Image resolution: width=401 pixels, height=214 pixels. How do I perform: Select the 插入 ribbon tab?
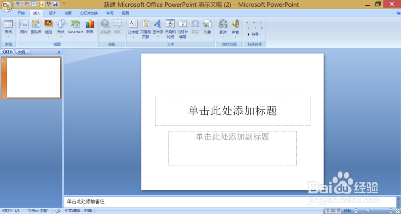pos(36,13)
